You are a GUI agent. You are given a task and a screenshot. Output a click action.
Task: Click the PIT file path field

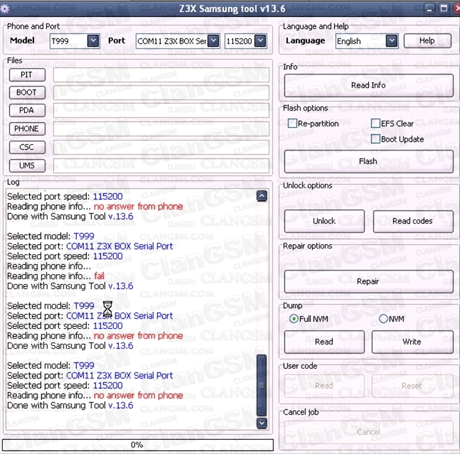[161, 75]
